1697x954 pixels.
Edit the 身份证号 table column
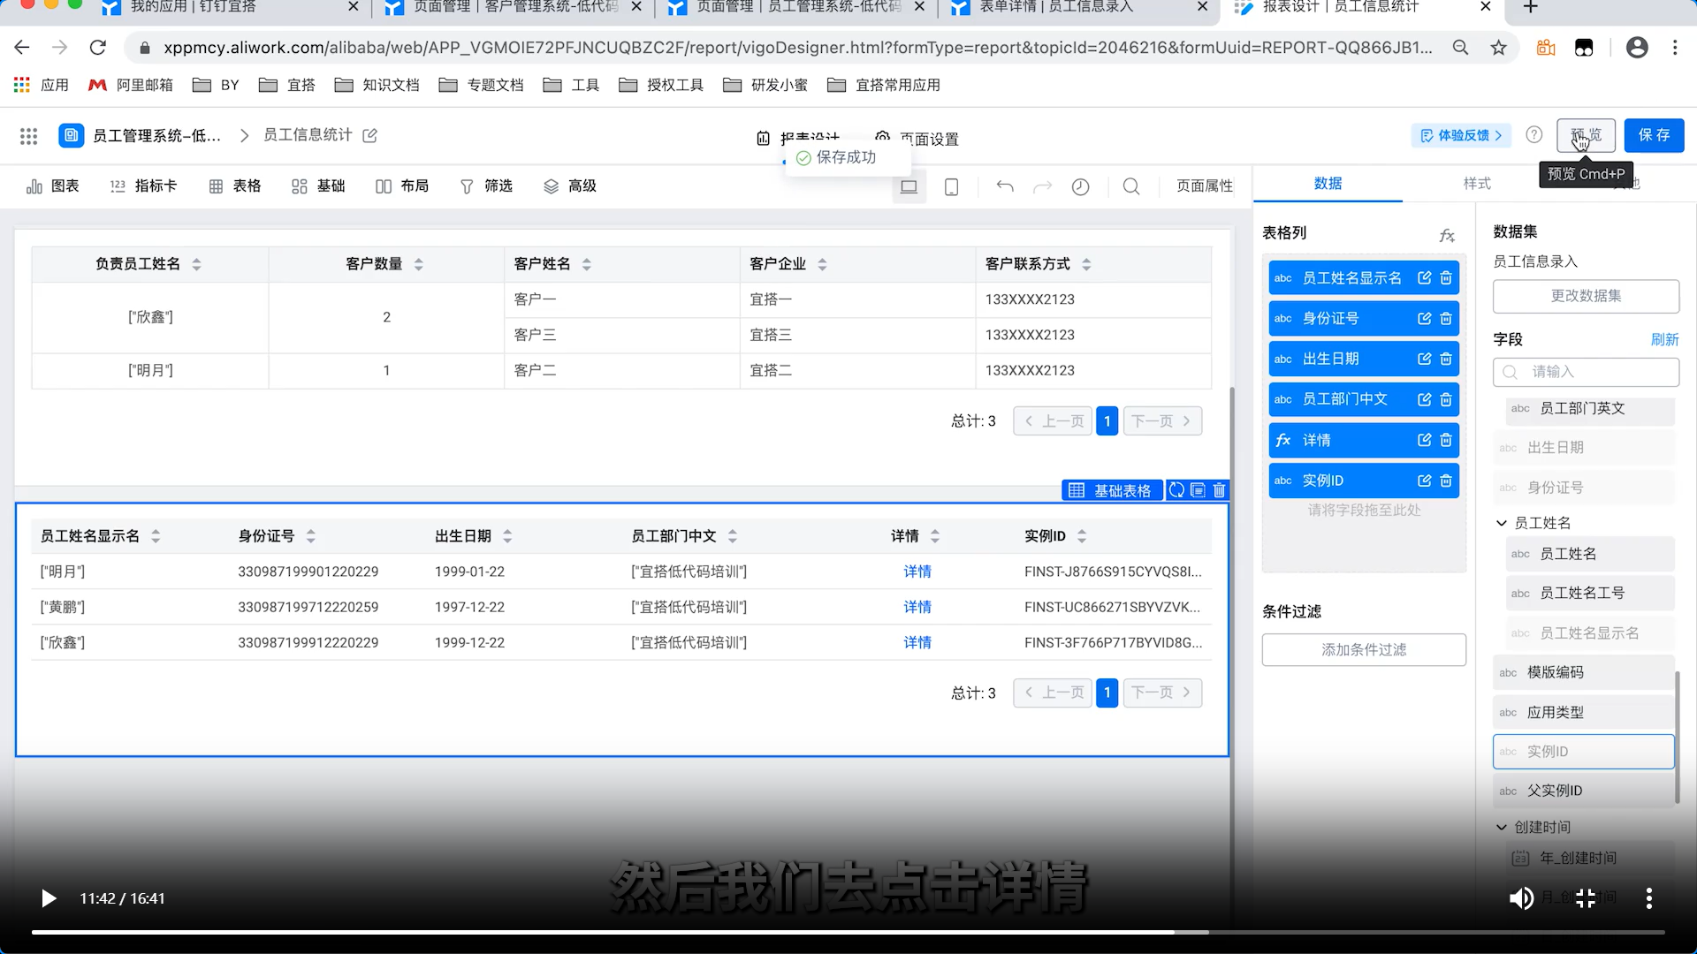pyautogui.click(x=1424, y=318)
